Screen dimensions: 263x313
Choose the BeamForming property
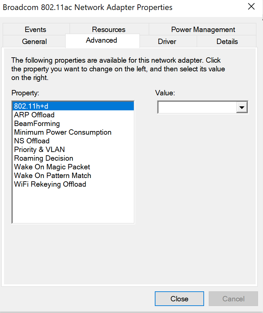pos(73,124)
